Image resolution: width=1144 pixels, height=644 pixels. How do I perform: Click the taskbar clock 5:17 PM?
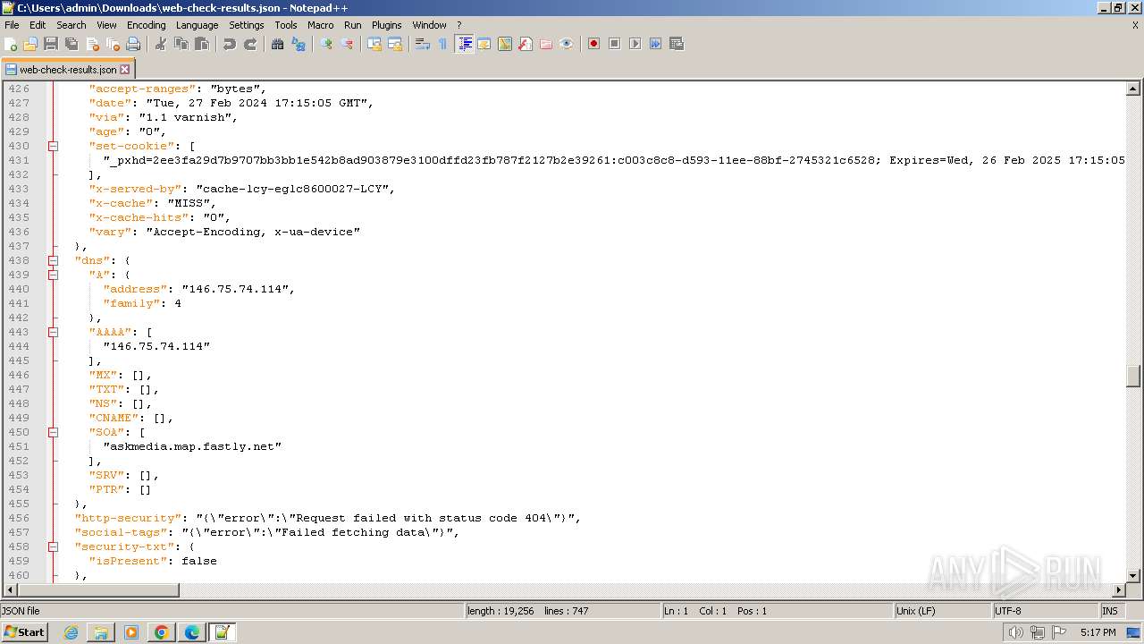tap(1098, 632)
